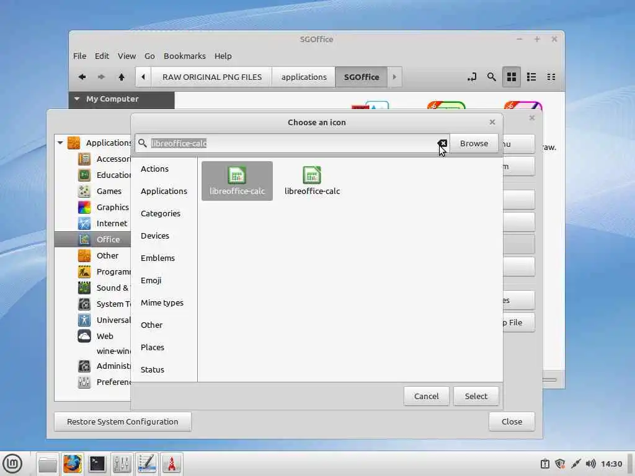This screenshot has height=476, width=635.
Task: Toggle location entry in file manager
Action: [x=472, y=77]
